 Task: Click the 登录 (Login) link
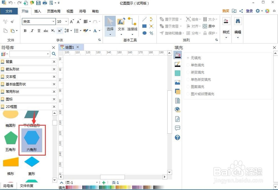pos(249,11)
